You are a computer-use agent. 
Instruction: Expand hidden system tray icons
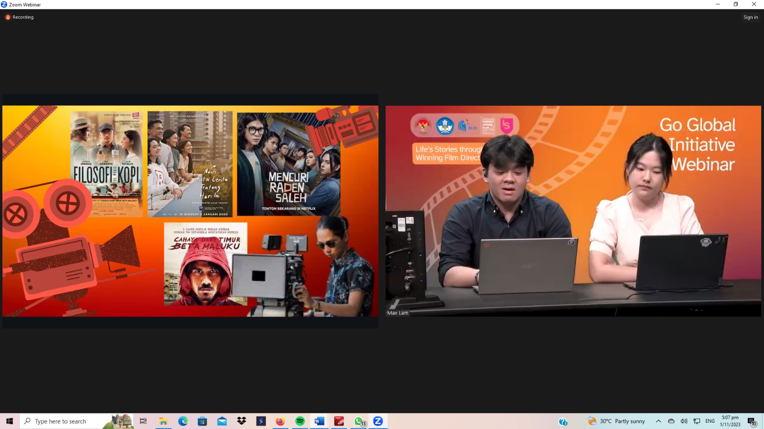point(658,421)
